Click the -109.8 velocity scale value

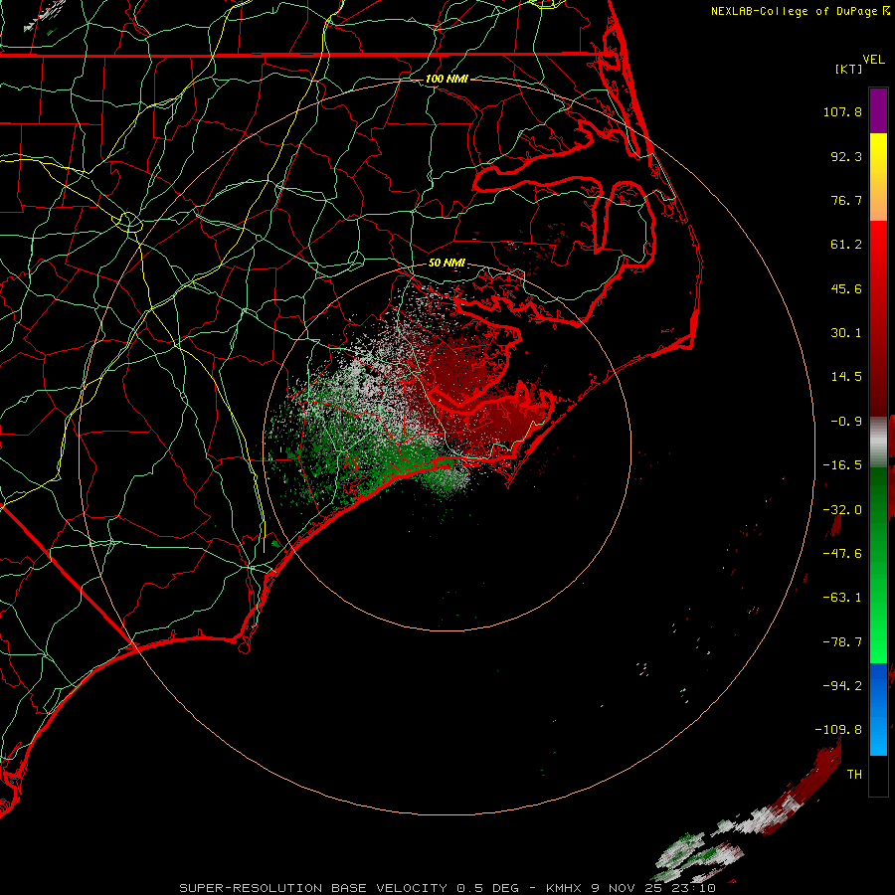(838, 730)
